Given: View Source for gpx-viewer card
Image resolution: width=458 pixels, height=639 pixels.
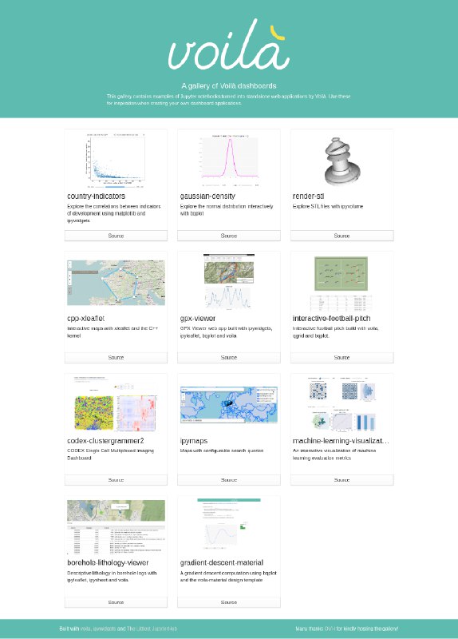Looking at the screenshot, I should [229, 357].
